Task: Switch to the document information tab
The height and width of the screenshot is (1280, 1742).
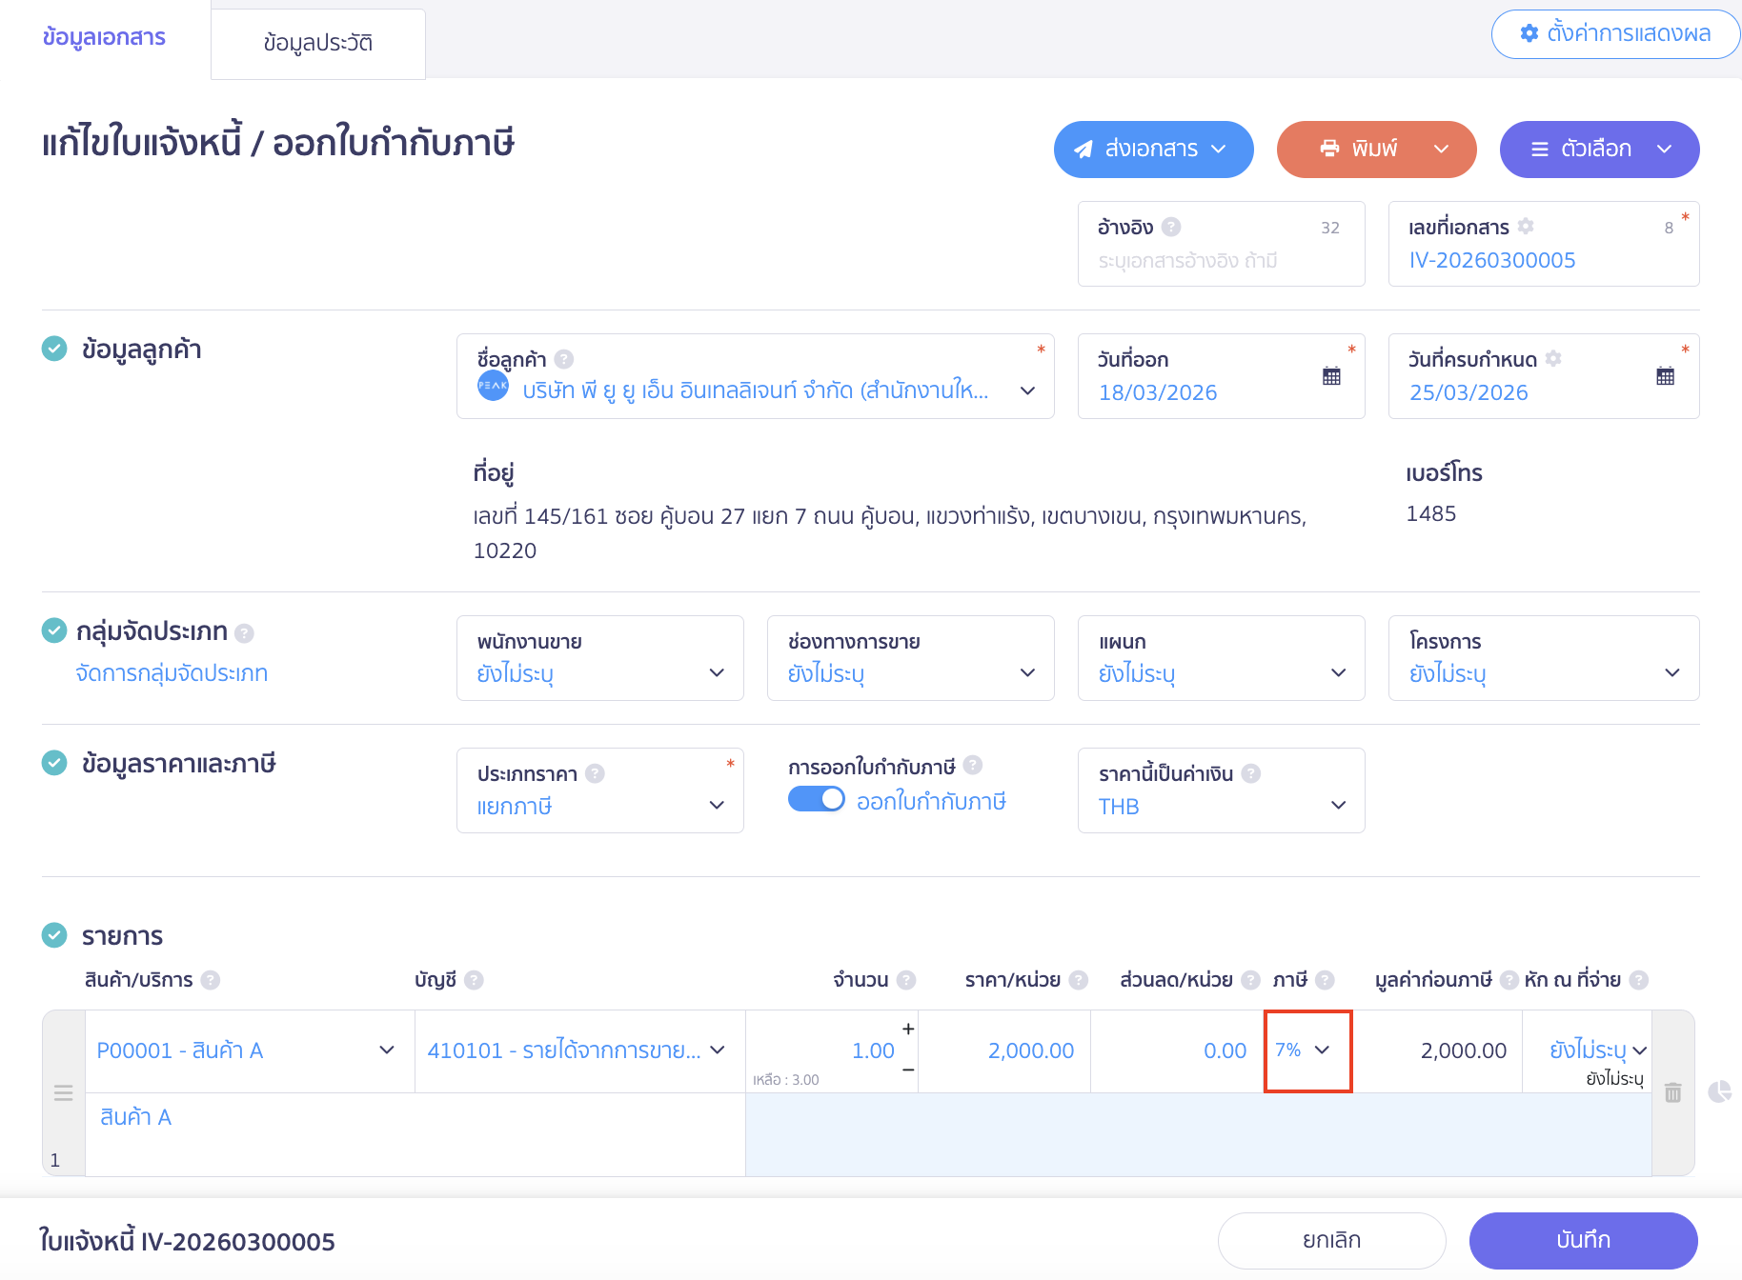Action: pos(104,37)
